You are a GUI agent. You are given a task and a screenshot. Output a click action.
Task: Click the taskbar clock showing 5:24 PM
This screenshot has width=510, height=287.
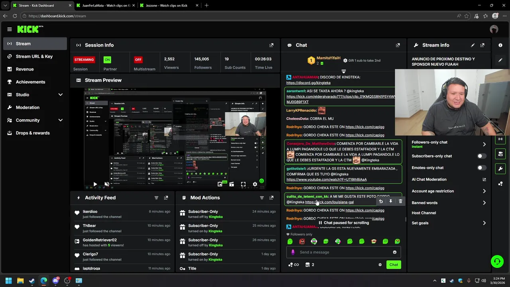point(499,281)
